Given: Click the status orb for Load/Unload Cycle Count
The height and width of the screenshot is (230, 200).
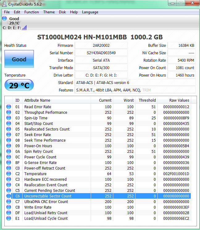Looking at the screenshot, I should [9, 219].
